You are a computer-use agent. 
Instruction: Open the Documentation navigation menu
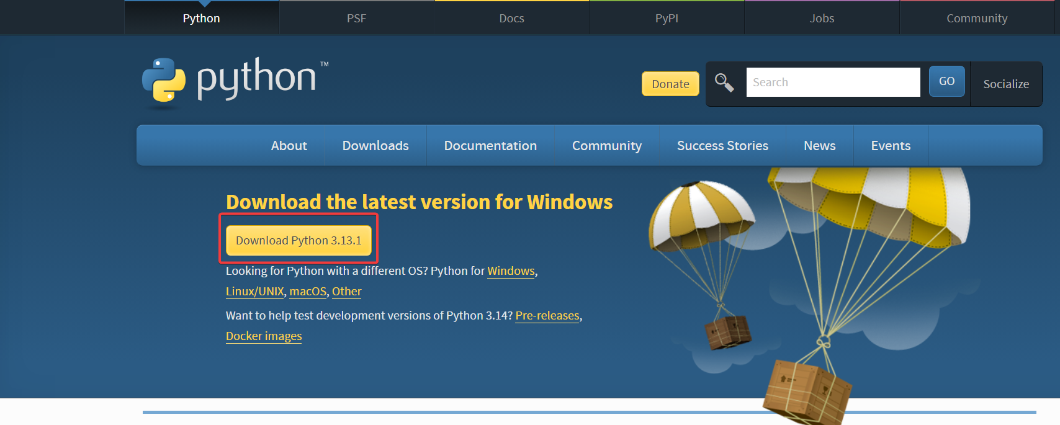[x=490, y=145]
